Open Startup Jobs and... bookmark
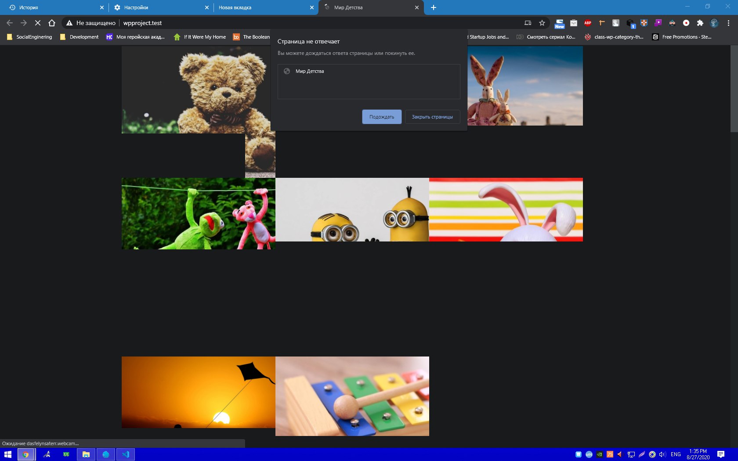Screen dimensions: 738x461 click(x=488, y=37)
